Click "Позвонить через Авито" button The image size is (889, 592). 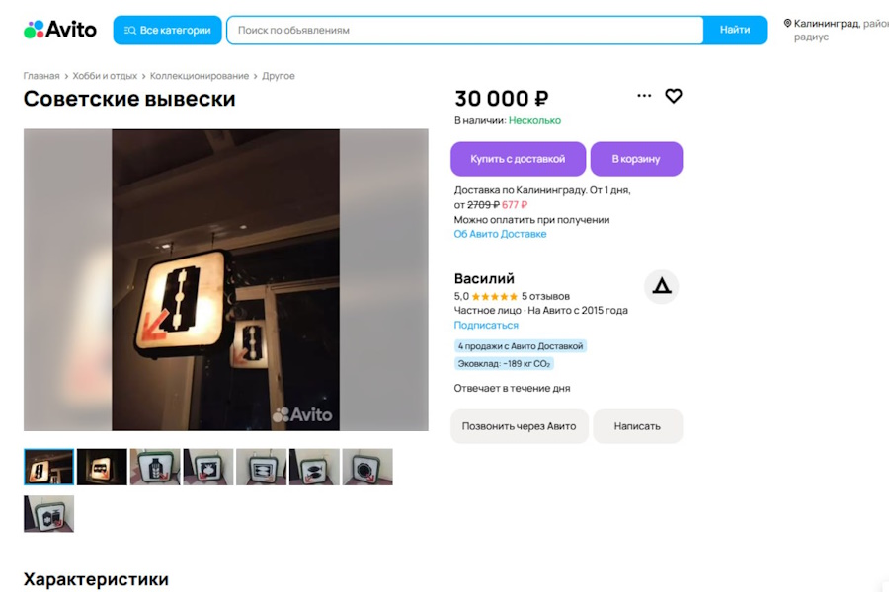coord(520,426)
